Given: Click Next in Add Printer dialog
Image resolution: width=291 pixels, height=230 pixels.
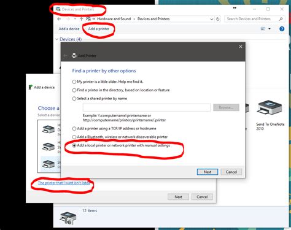Looking at the screenshot, I should pyautogui.click(x=208, y=172).
